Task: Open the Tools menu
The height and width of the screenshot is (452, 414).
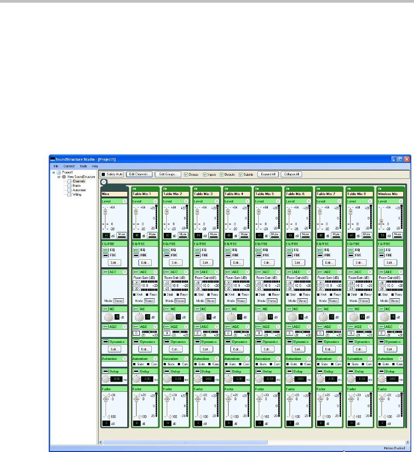Action: pyautogui.click(x=83, y=166)
